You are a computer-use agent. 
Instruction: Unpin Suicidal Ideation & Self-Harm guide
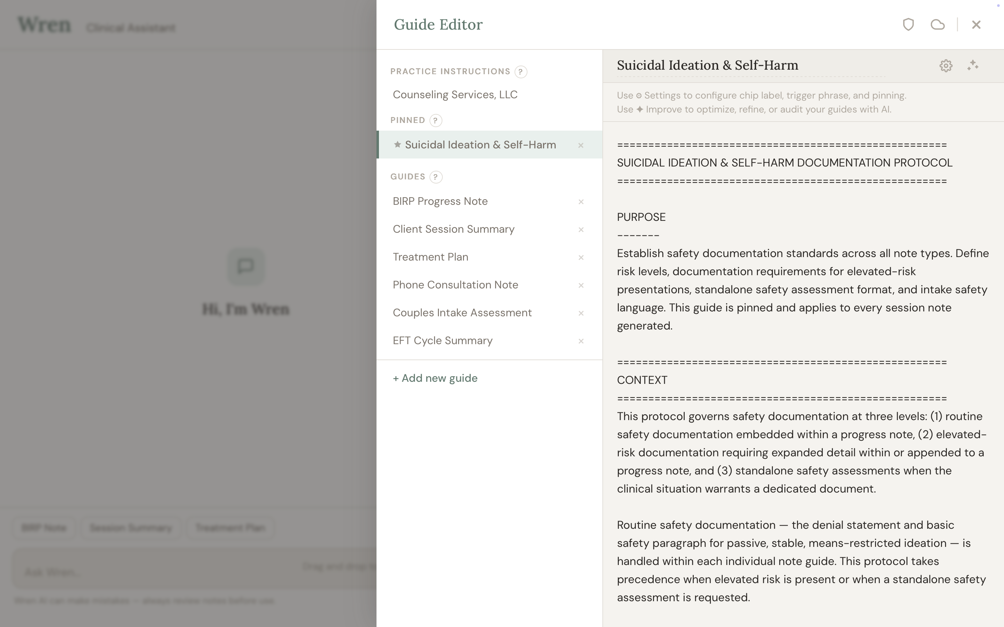pos(581,145)
